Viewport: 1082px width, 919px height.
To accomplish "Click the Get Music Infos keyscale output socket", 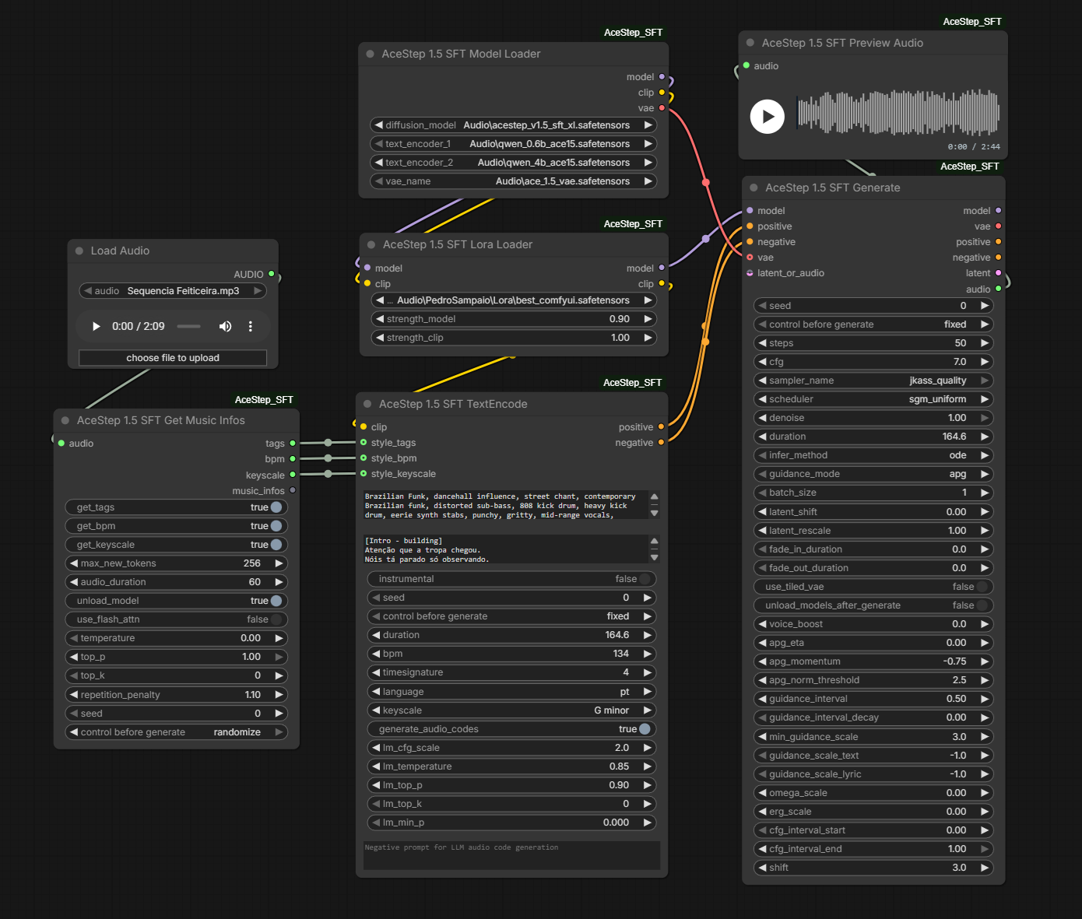I will [293, 475].
